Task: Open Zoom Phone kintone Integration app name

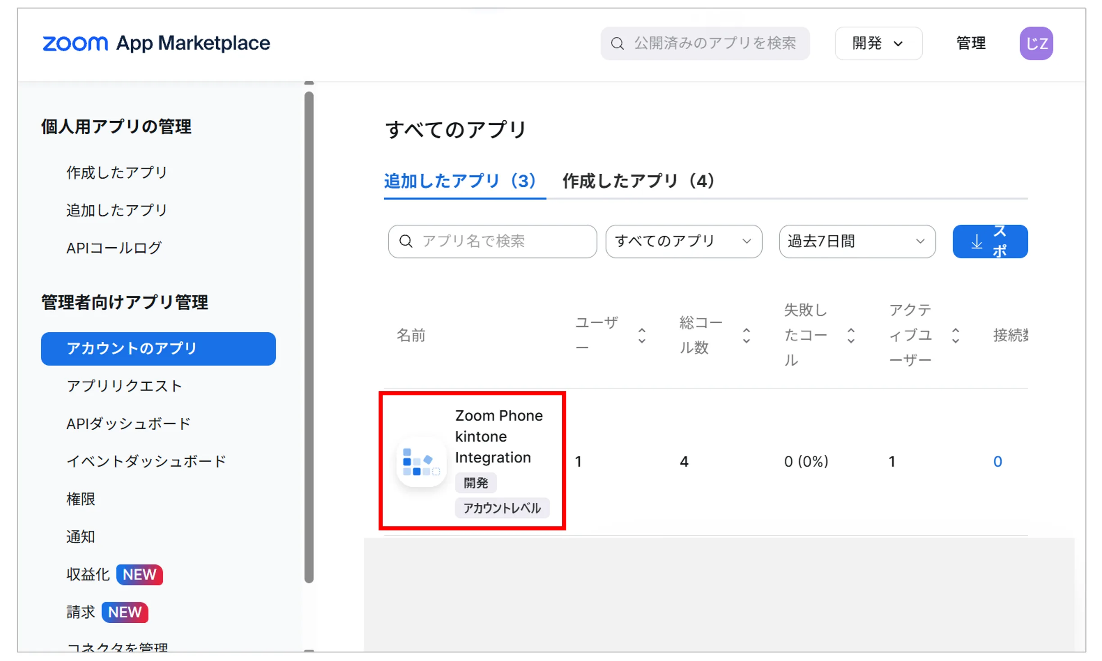Action: click(x=499, y=436)
